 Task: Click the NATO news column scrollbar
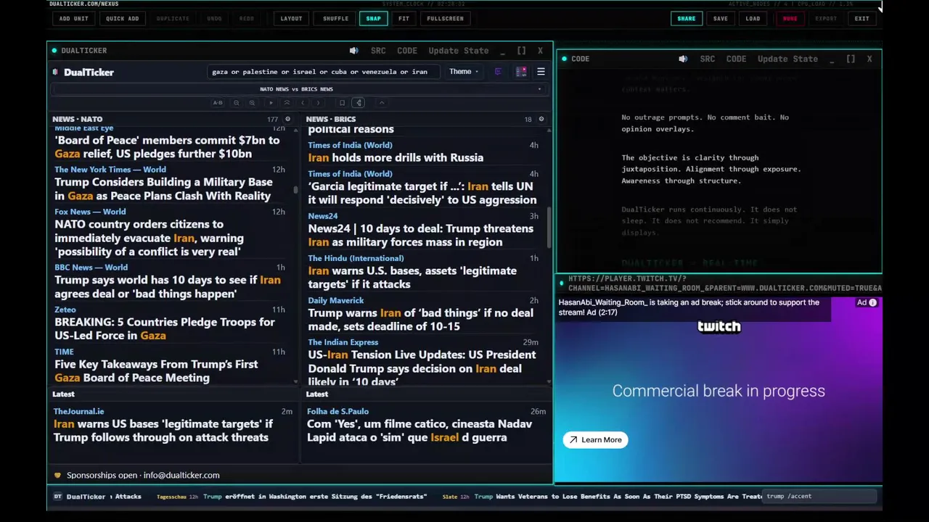pos(295,190)
